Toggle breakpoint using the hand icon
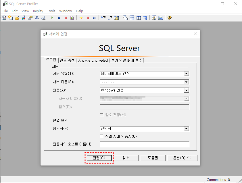The height and width of the screenshot is (183, 242). (116, 18)
